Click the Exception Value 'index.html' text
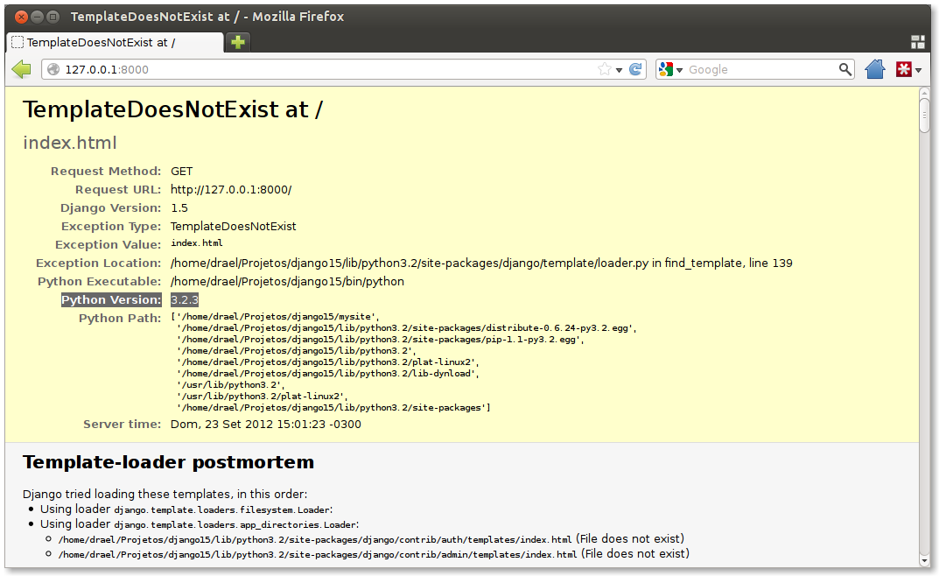 (196, 243)
